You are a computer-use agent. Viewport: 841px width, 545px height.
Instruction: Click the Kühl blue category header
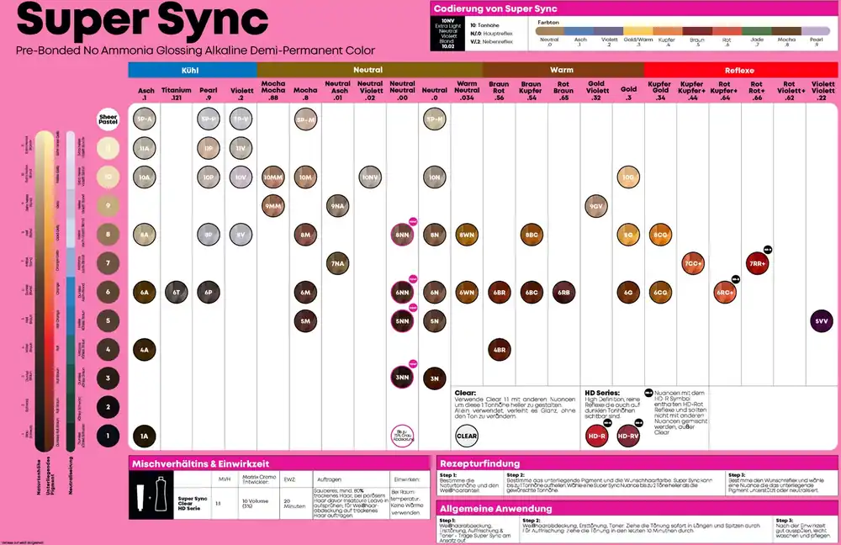[x=193, y=70]
